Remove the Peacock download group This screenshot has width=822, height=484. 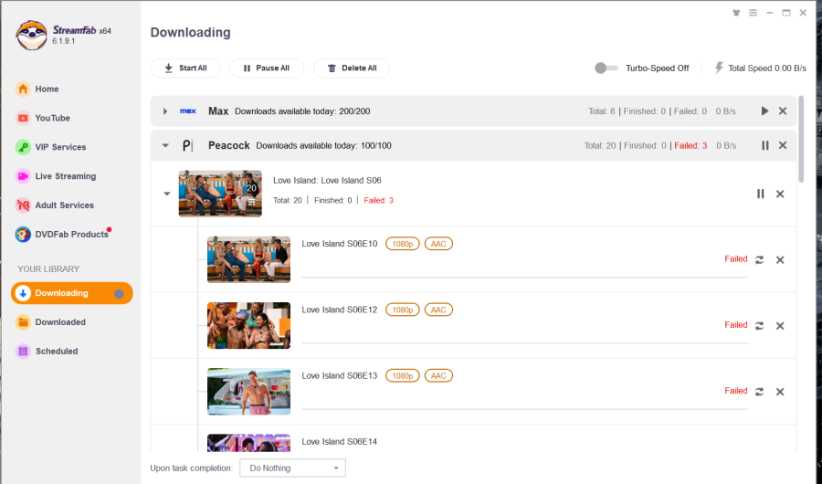[783, 146]
